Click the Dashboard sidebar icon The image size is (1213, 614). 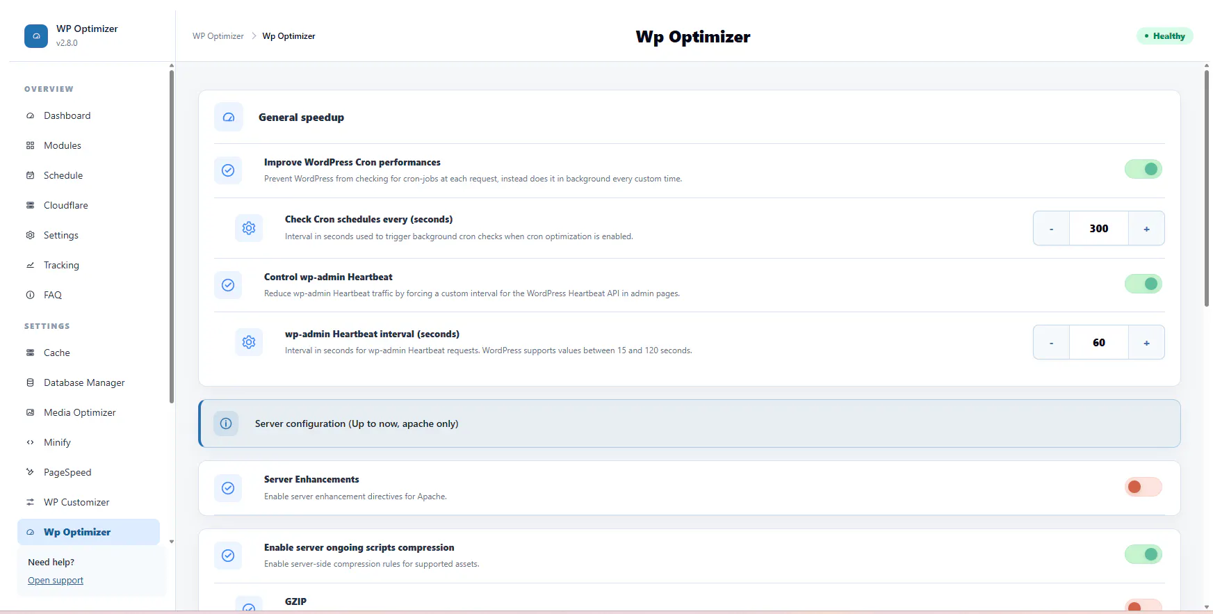pos(30,116)
